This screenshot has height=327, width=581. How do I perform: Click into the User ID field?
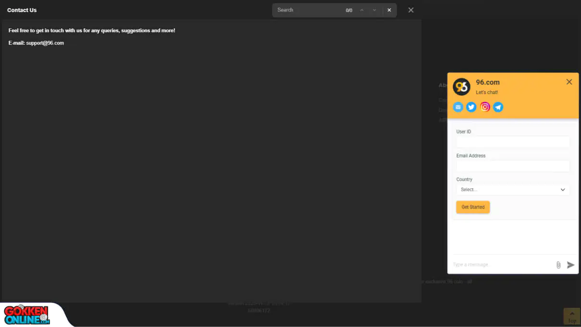pyautogui.click(x=512, y=142)
